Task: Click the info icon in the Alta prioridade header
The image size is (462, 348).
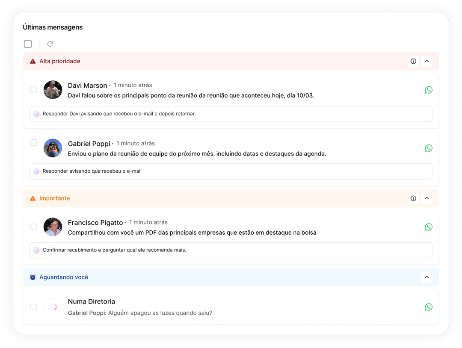Action: pos(413,61)
